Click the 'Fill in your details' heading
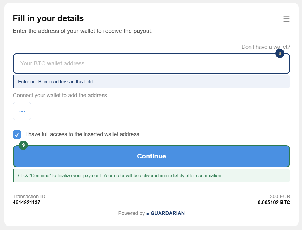This screenshot has width=302, height=230. 48,18
